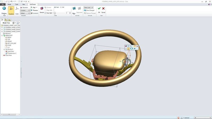The width and height of the screenshot is (212, 119).
Task: Select the DEFAULT coordinate system item
Action: 7,34
